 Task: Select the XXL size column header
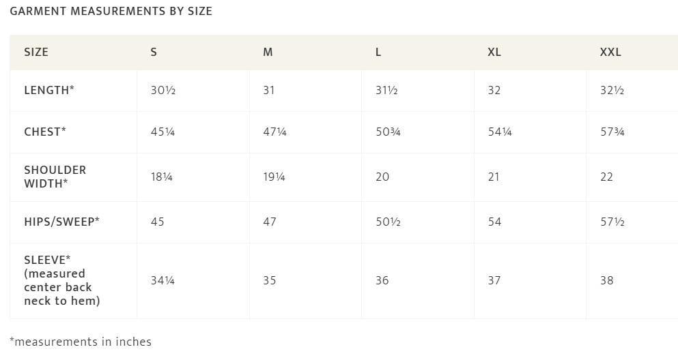point(610,53)
